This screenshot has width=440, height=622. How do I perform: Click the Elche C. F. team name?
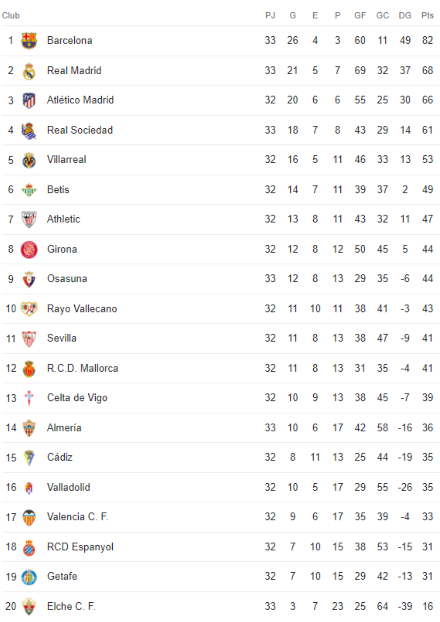point(71,606)
